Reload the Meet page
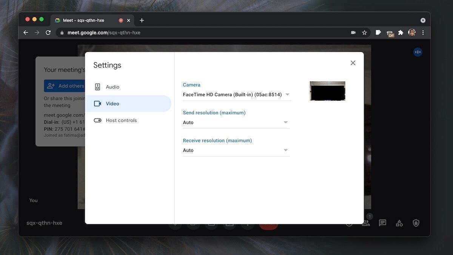Screen dimensions: 453x255 48,33
